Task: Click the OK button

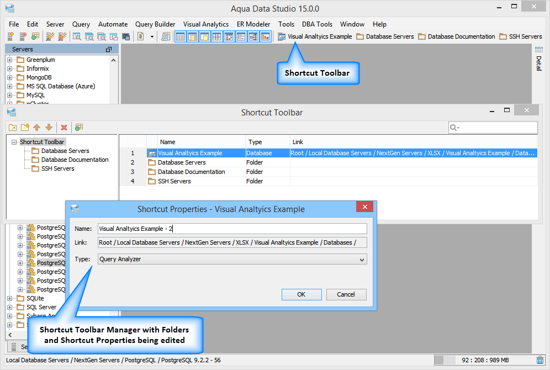Action: 302,294
